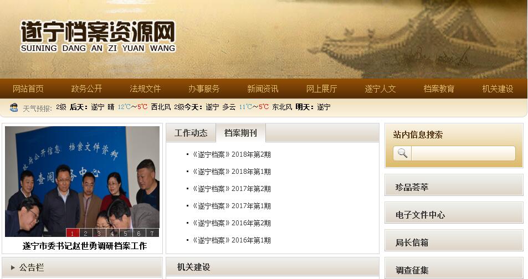Jump to slide 7 in photo carousel
Screen dimensions: 528x279
pos(152,233)
